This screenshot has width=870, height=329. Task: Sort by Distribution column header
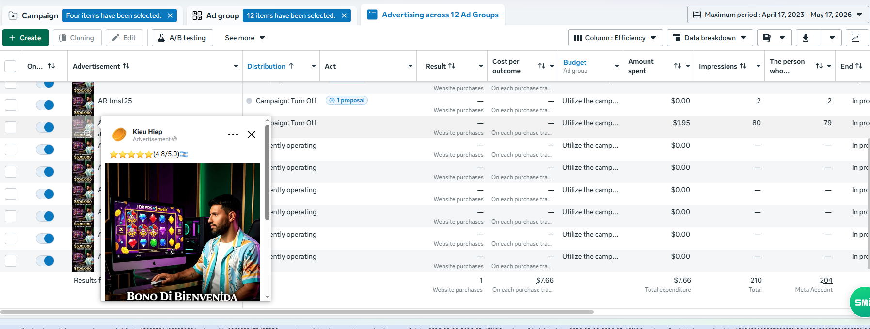(270, 66)
